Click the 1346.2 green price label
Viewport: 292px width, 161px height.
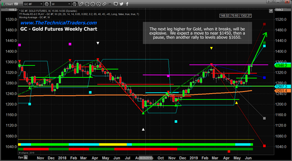pyautogui.click(x=282, y=66)
